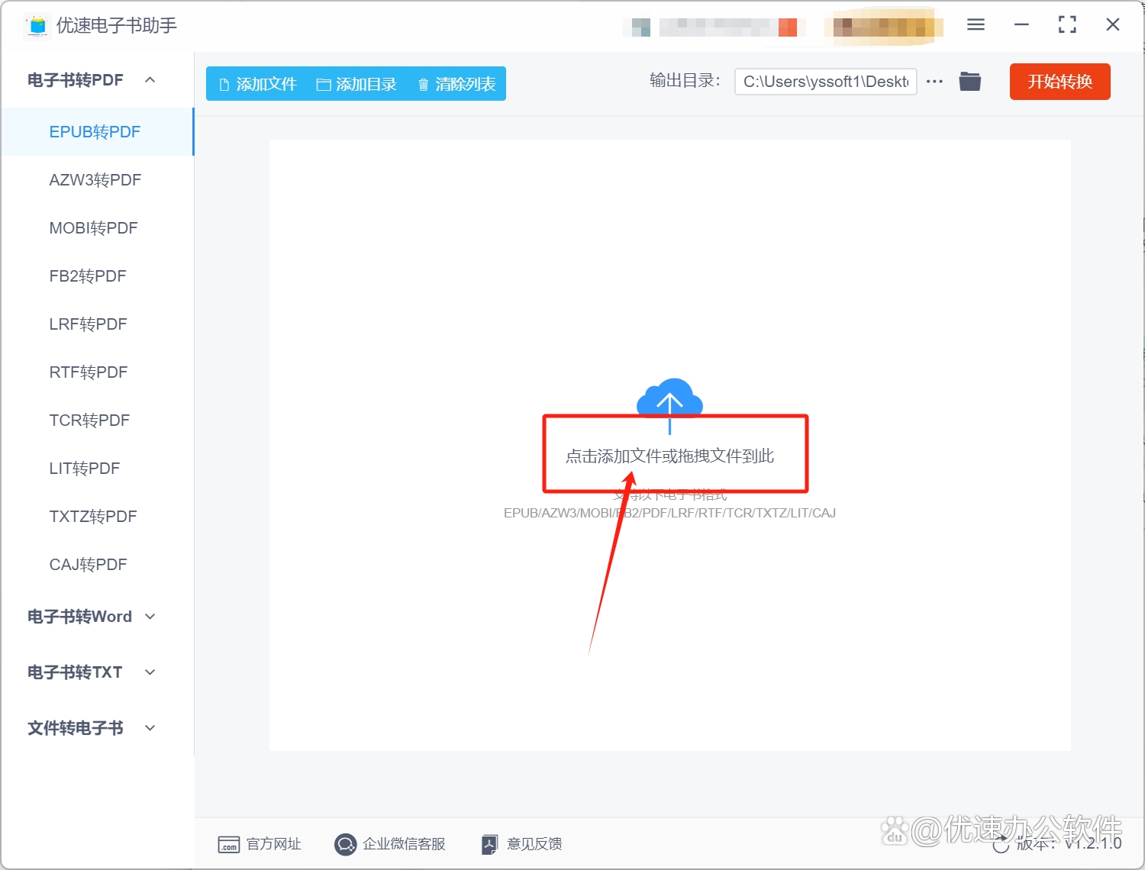Click the 输出目录 label
1145x870 pixels.
point(684,81)
